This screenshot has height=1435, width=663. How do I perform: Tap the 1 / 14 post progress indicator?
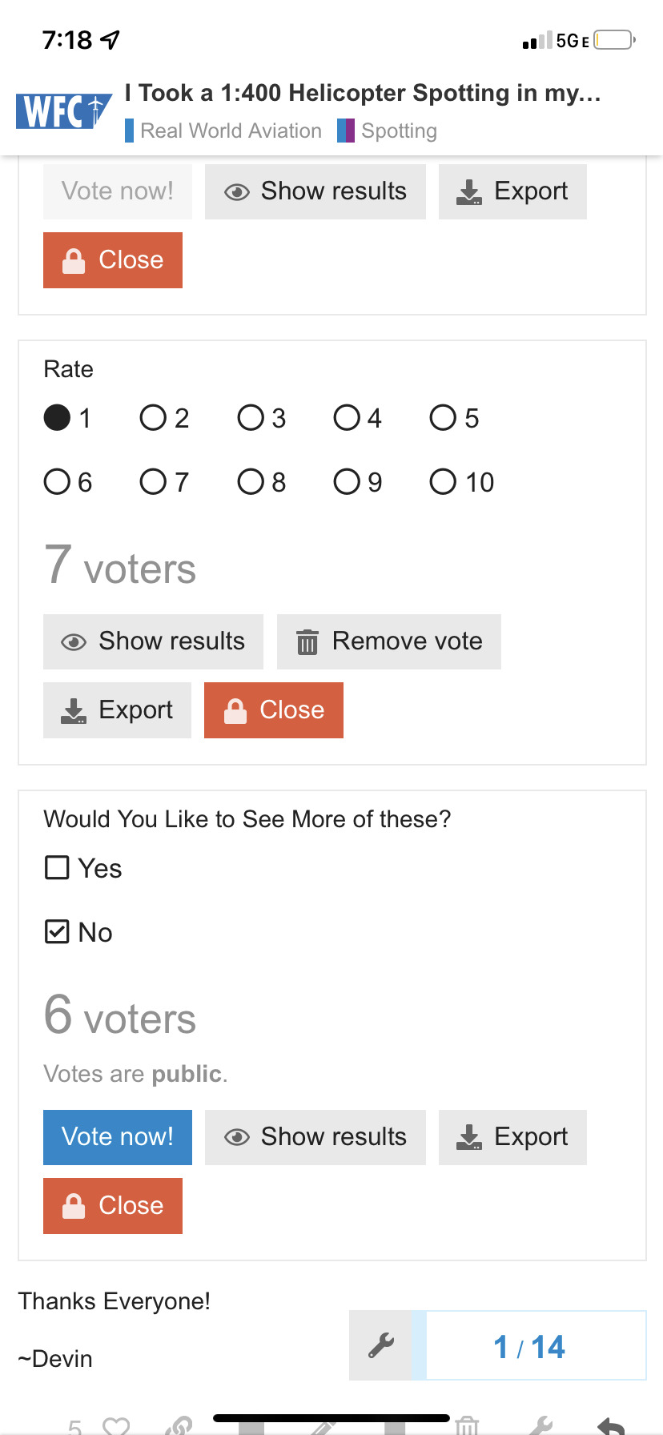tap(529, 1346)
